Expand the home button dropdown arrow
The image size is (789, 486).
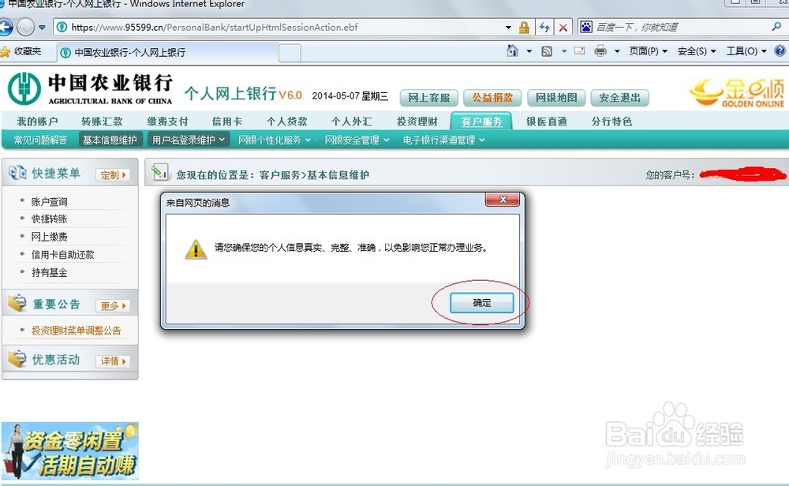click(x=529, y=51)
